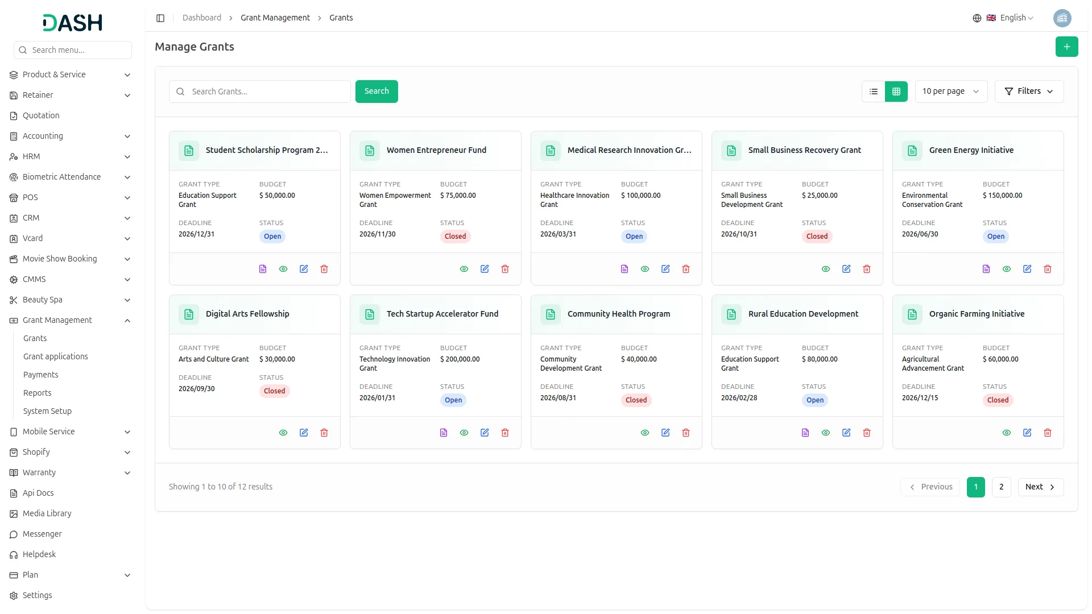Image resolution: width=1092 pixels, height=614 pixels.
Task: Delete the Small Business Recovery Grant
Action: click(x=867, y=269)
